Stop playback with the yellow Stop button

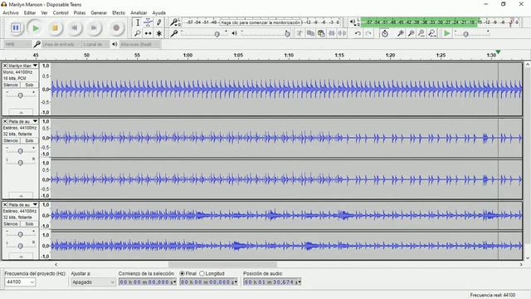(x=56, y=27)
